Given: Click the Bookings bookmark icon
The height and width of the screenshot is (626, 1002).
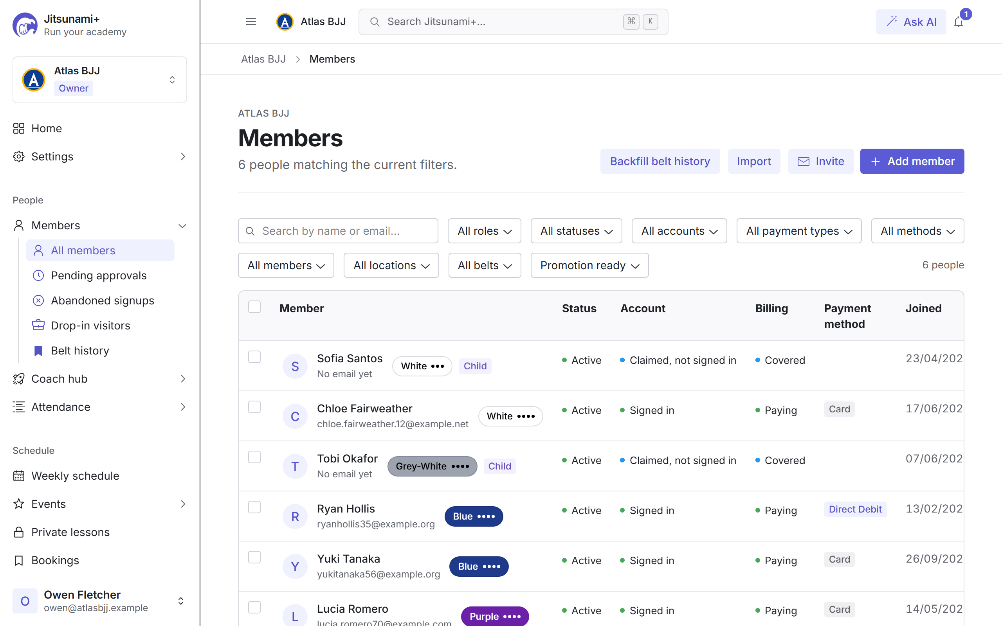Looking at the screenshot, I should (19, 560).
